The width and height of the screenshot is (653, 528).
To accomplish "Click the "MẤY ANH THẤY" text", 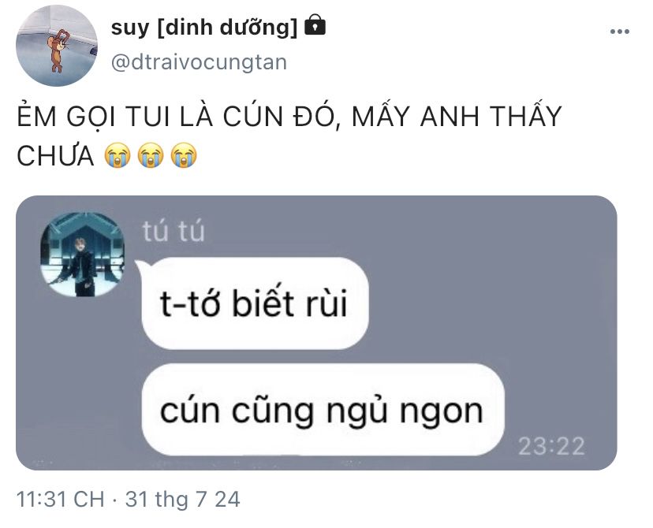I will (x=457, y=116).
